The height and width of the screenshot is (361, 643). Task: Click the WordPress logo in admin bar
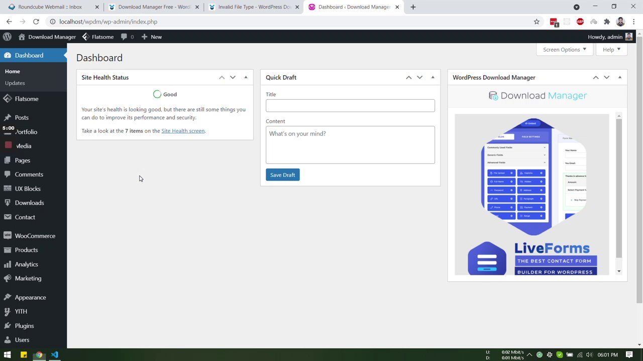coord(7,37)
